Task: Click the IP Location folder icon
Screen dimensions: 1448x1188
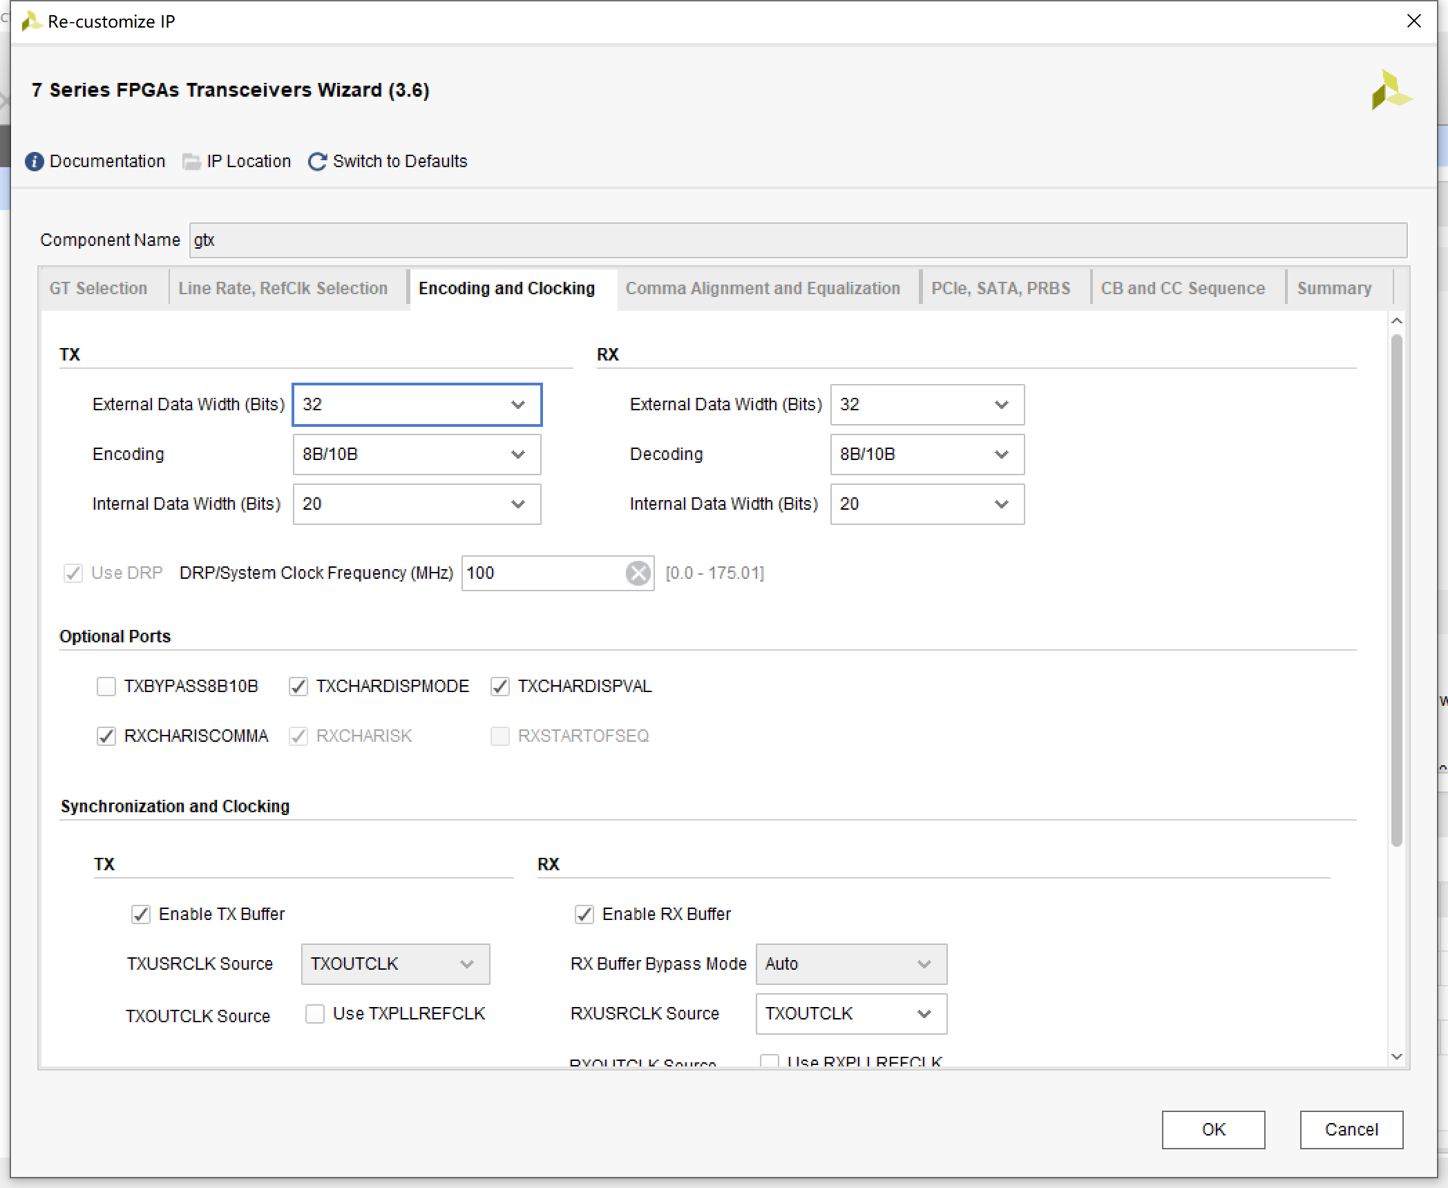Action: pos(191,162)
